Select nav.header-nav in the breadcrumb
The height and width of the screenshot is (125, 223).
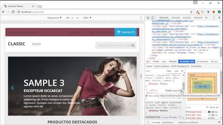187,61
